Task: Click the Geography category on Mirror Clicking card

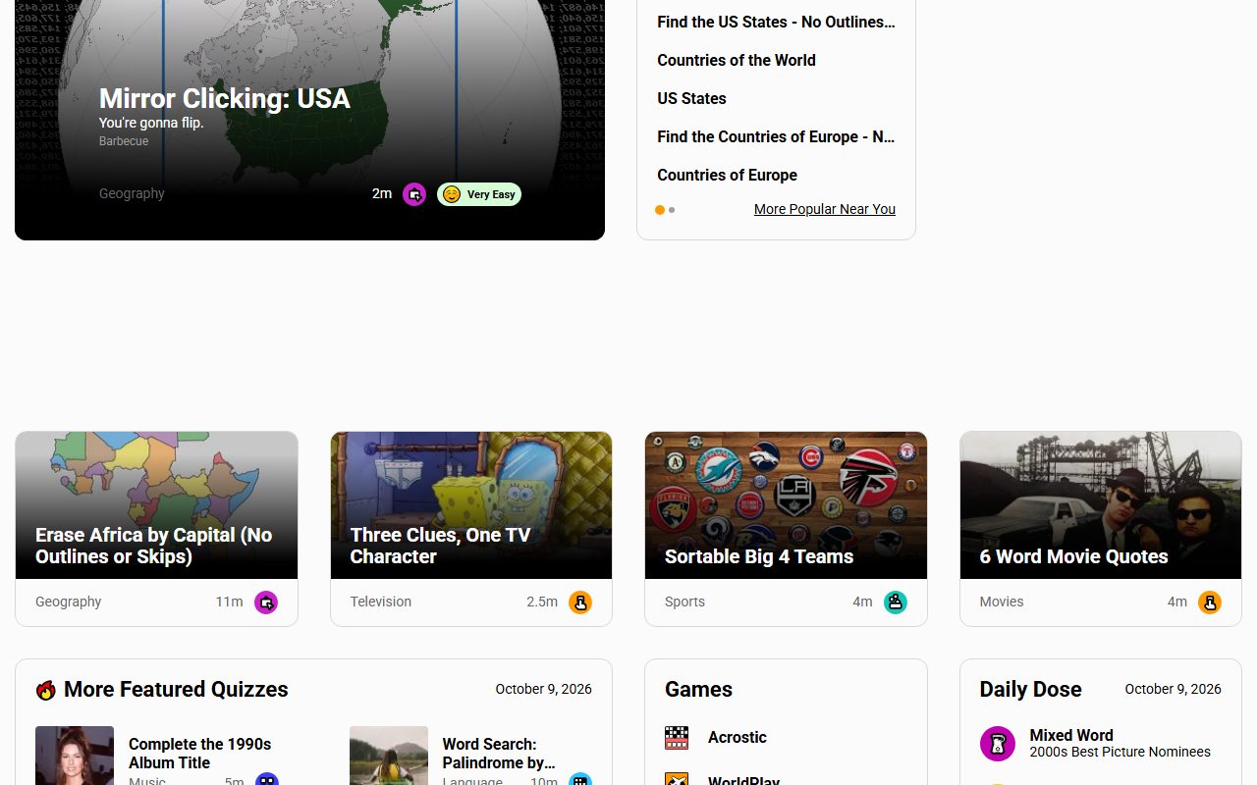Action: pos(132,193)
